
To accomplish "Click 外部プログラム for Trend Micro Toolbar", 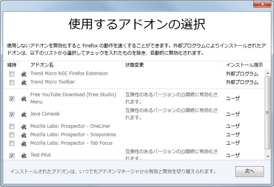I will pos(242,82).
